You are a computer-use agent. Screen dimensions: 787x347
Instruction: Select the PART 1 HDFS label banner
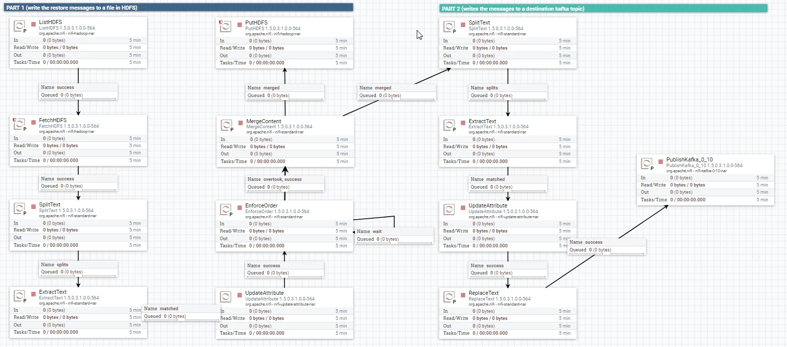click(x=178, y=8)
